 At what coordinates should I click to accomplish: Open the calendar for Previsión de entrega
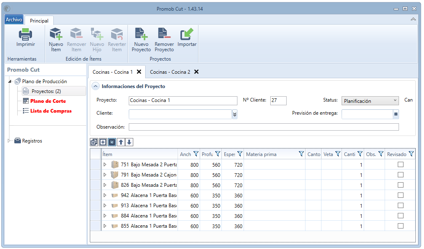pyautogui.click(x=396, y=114)
